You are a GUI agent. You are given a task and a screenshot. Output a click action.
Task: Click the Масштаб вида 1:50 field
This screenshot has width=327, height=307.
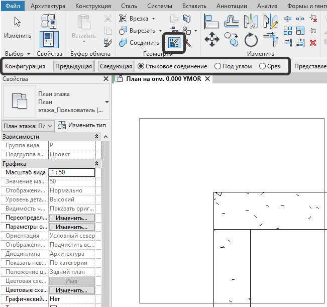coord(72,172)
